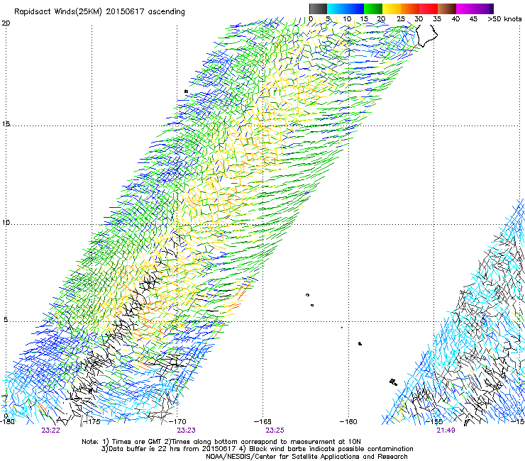Click the cyan-blue 5-15 knots color swatch

coord(346,9)
